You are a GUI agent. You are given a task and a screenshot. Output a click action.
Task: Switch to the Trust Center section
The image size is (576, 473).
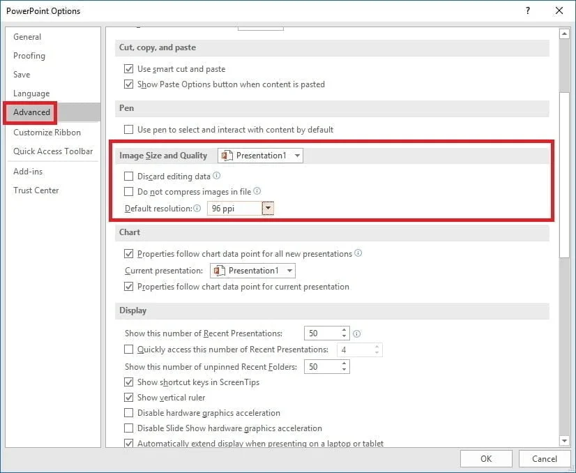(x=36, y=190)
